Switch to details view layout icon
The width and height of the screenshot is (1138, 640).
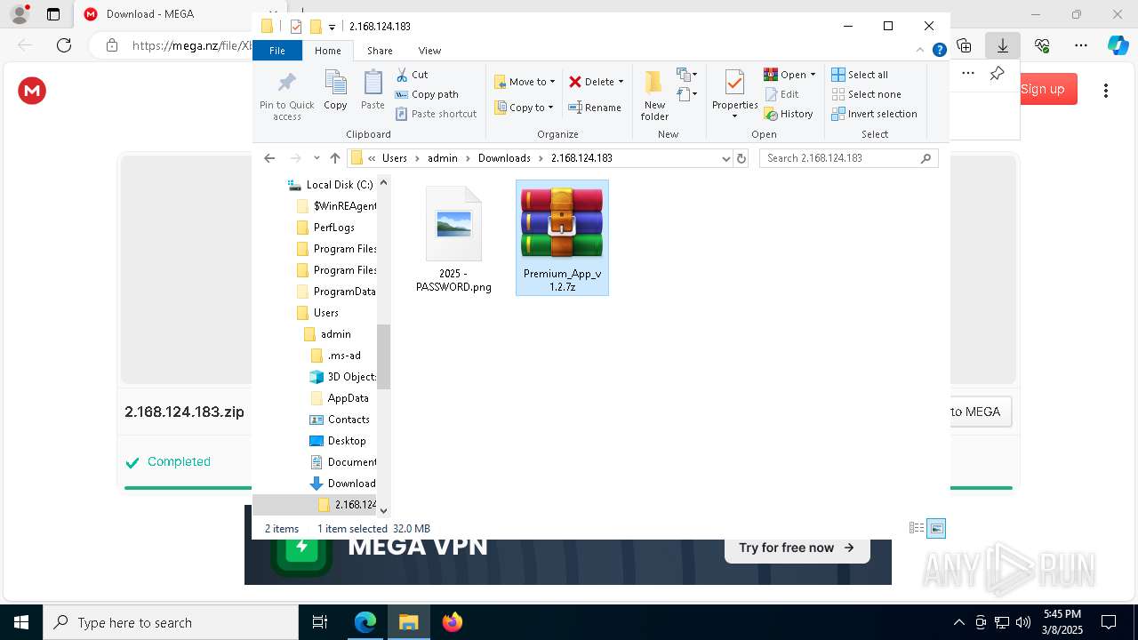pyautogui.click(x=917, y=529)
